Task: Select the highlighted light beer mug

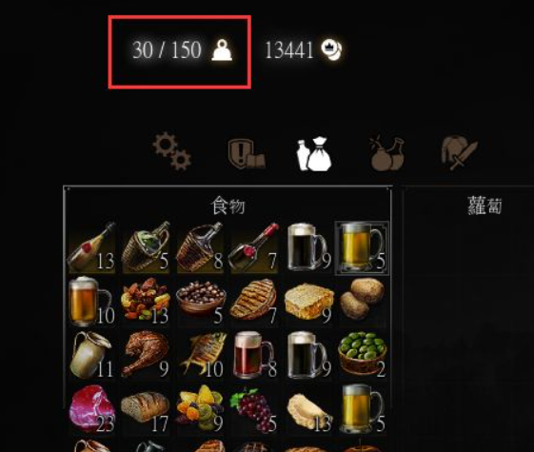Action: point(362,247)
